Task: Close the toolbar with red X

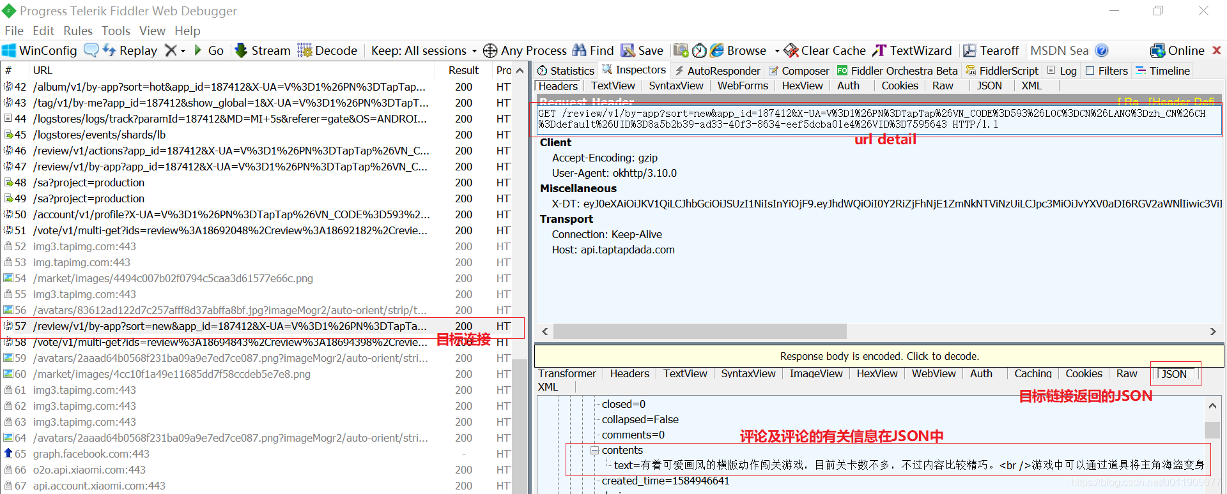Action: point(1217,50)
